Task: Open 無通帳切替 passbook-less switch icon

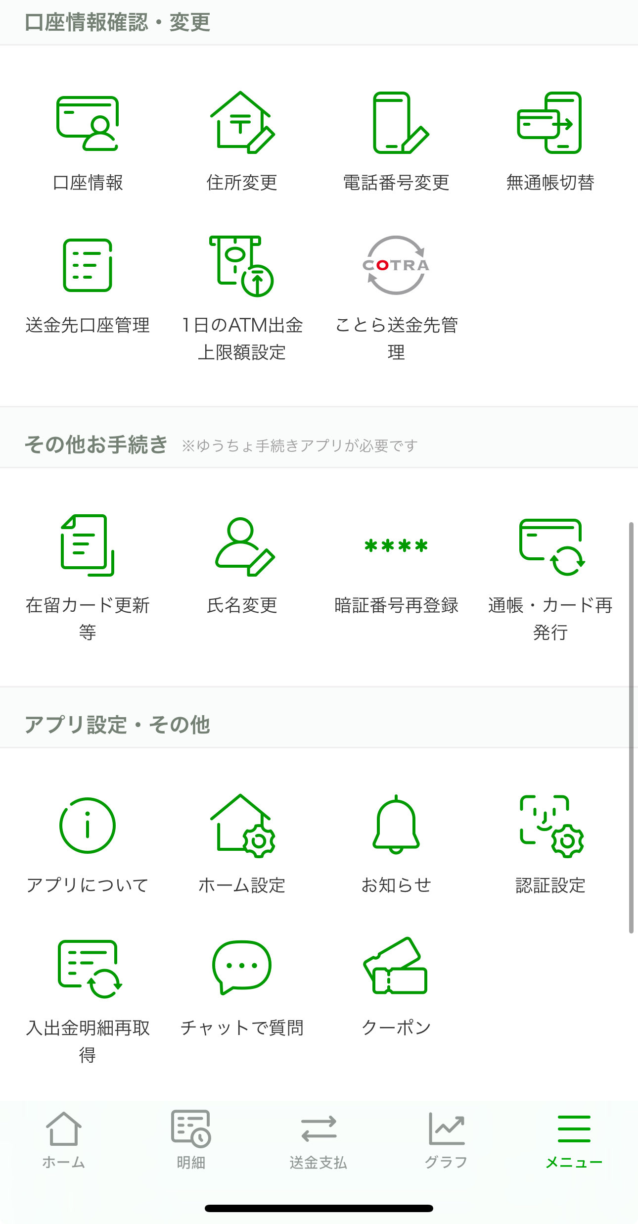Action: coord(550,123)
